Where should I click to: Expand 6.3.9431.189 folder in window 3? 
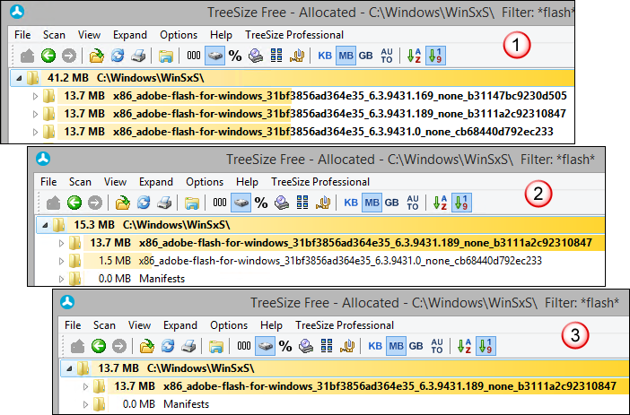85,386
